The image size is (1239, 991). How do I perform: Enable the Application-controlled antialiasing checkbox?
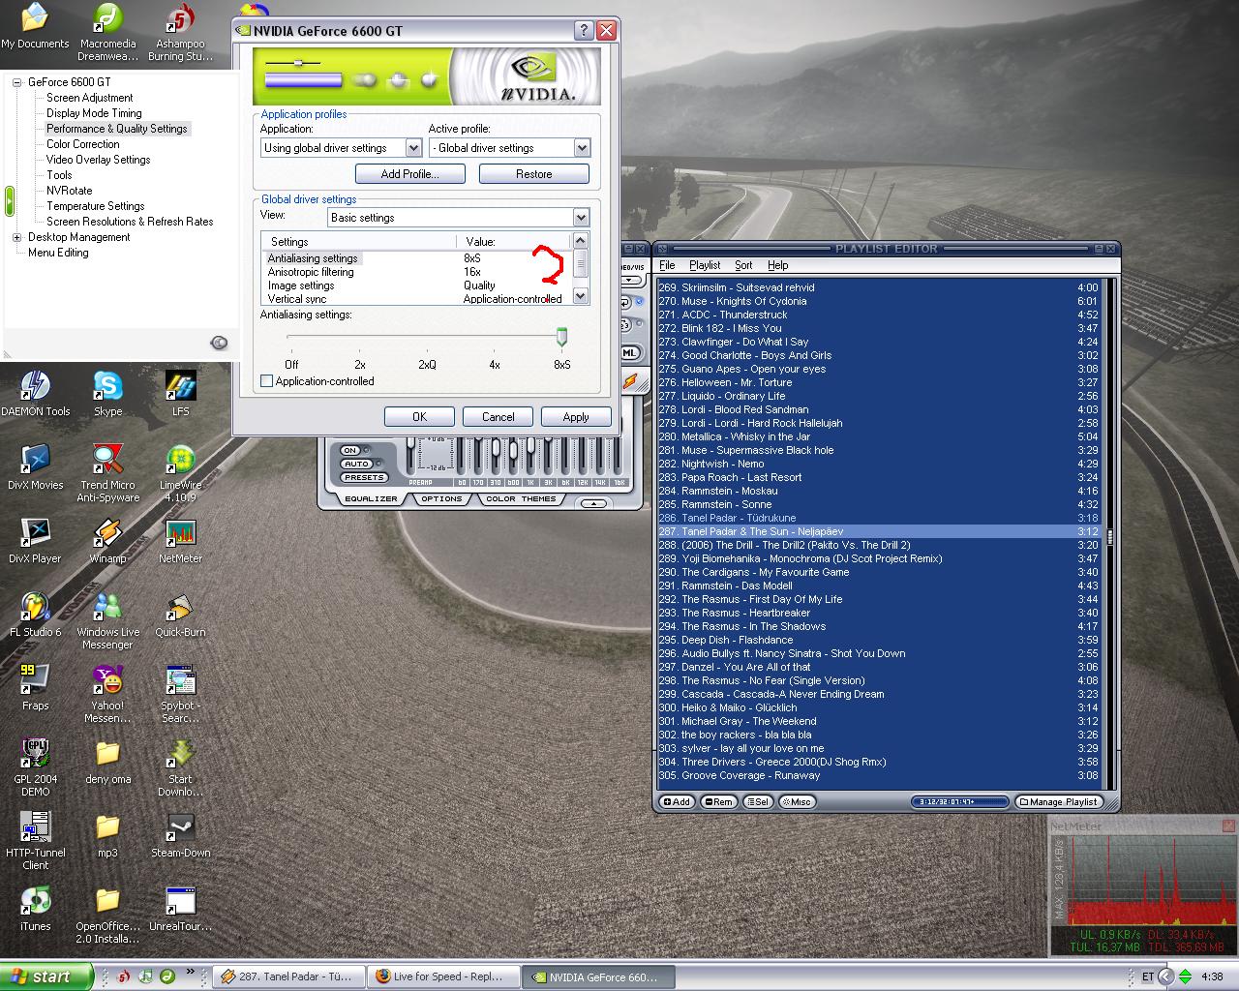(x=267, y=381)
